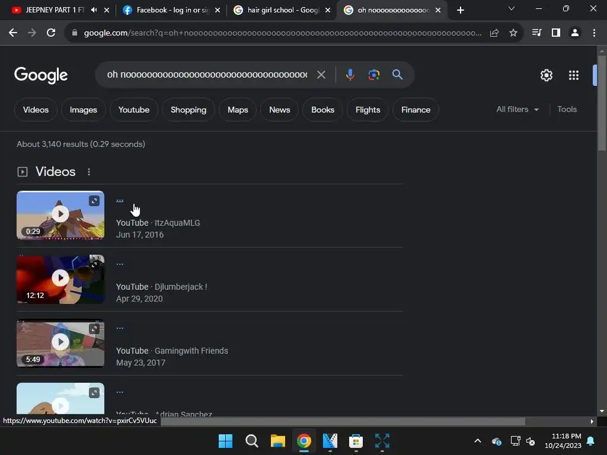Close the Facebook tab
The image size is (607, 455).
218,10
